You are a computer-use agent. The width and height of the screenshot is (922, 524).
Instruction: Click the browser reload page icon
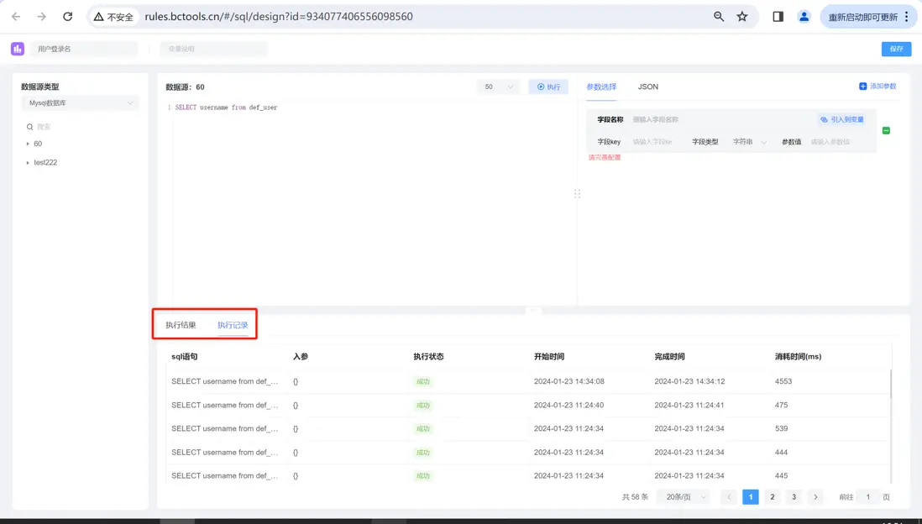(x=68, y=17)
